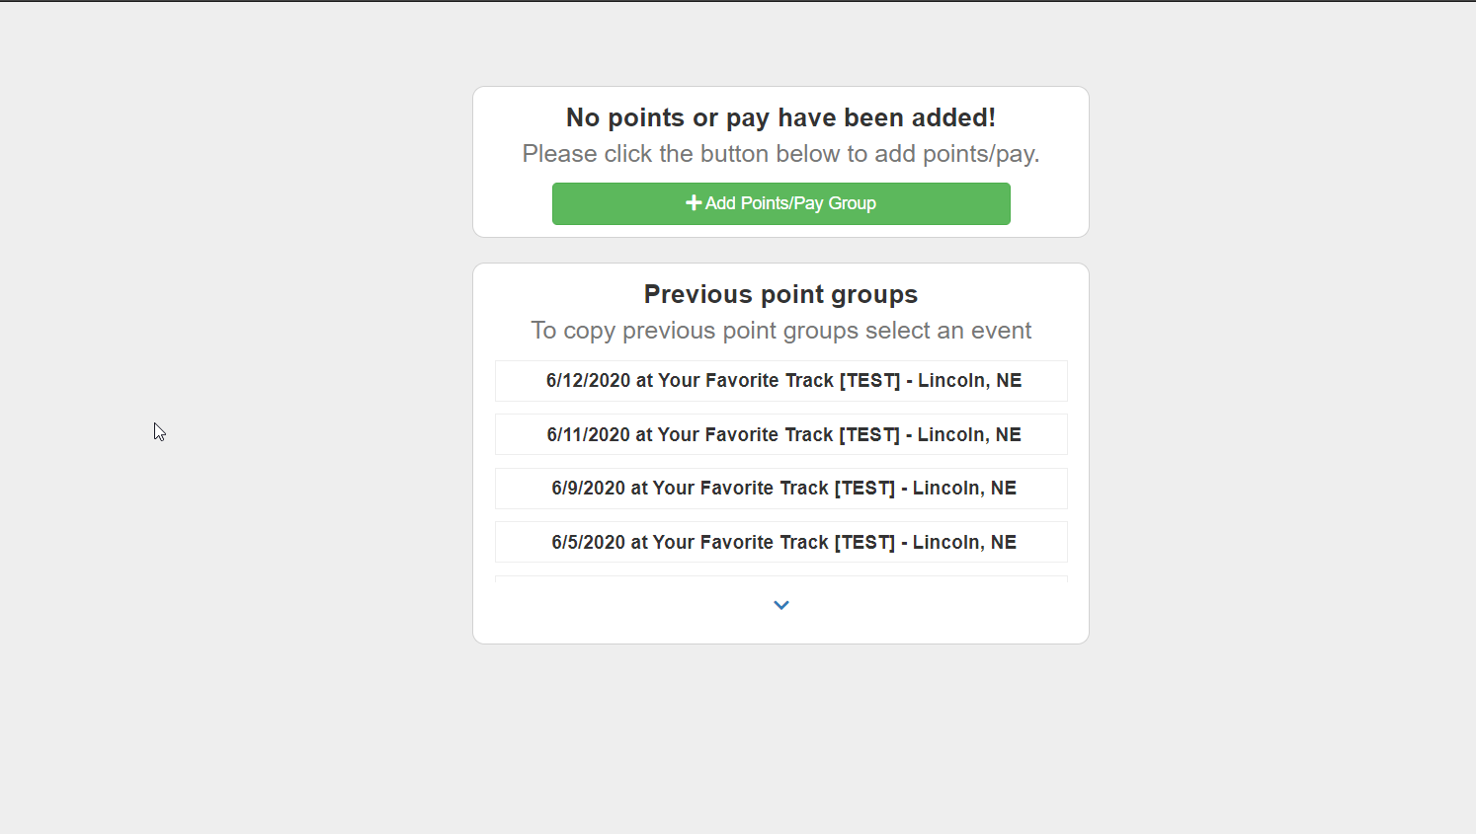
Task: Select the third event in the list
Action: [780, 488]
